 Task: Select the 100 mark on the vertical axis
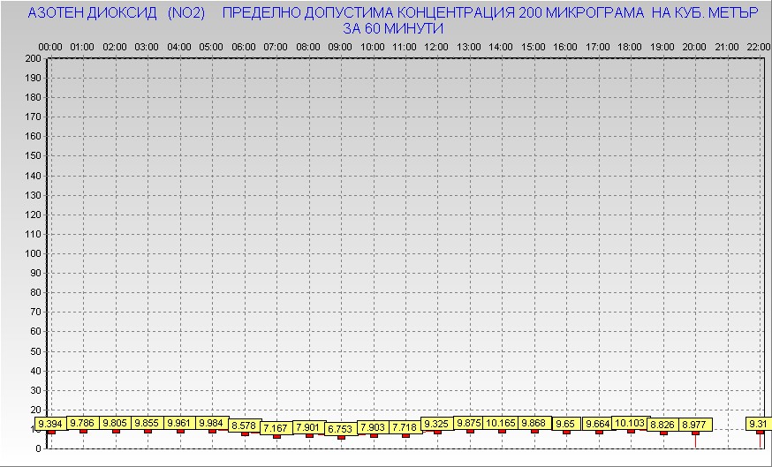[33, 253]
